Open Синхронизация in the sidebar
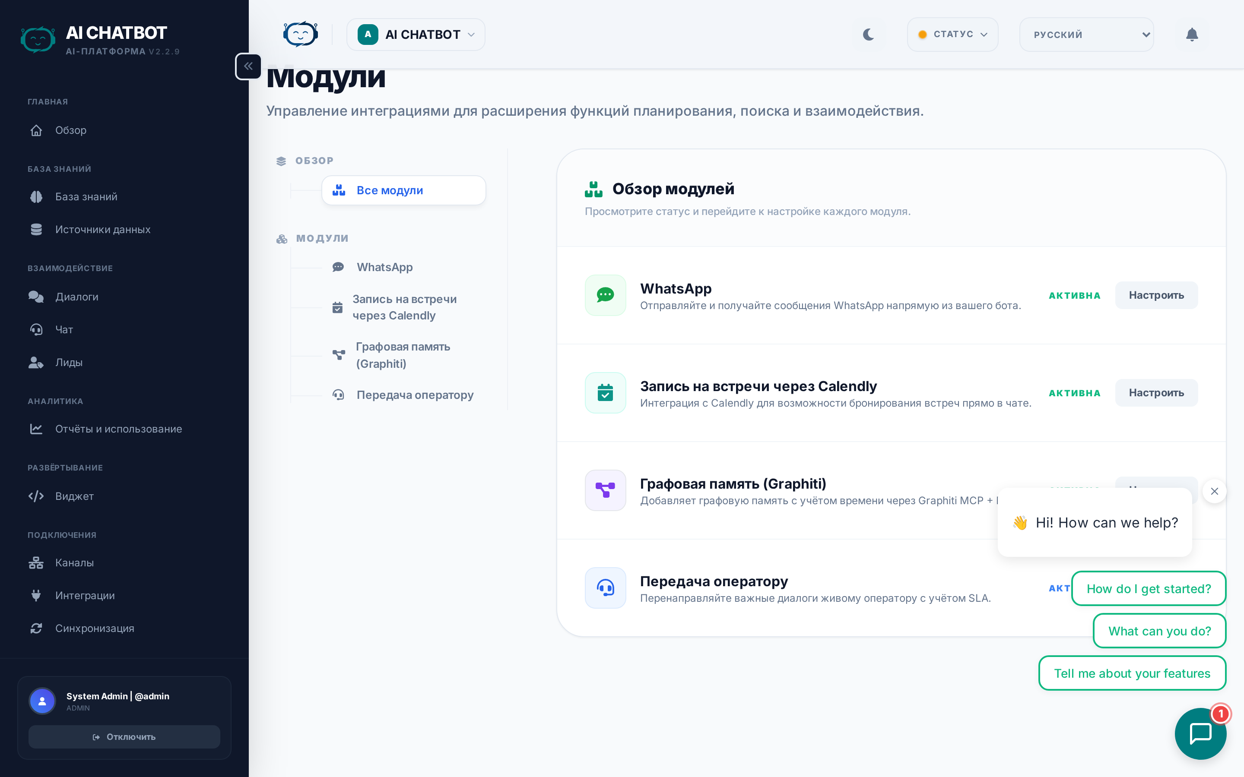 tap(95, 628)
